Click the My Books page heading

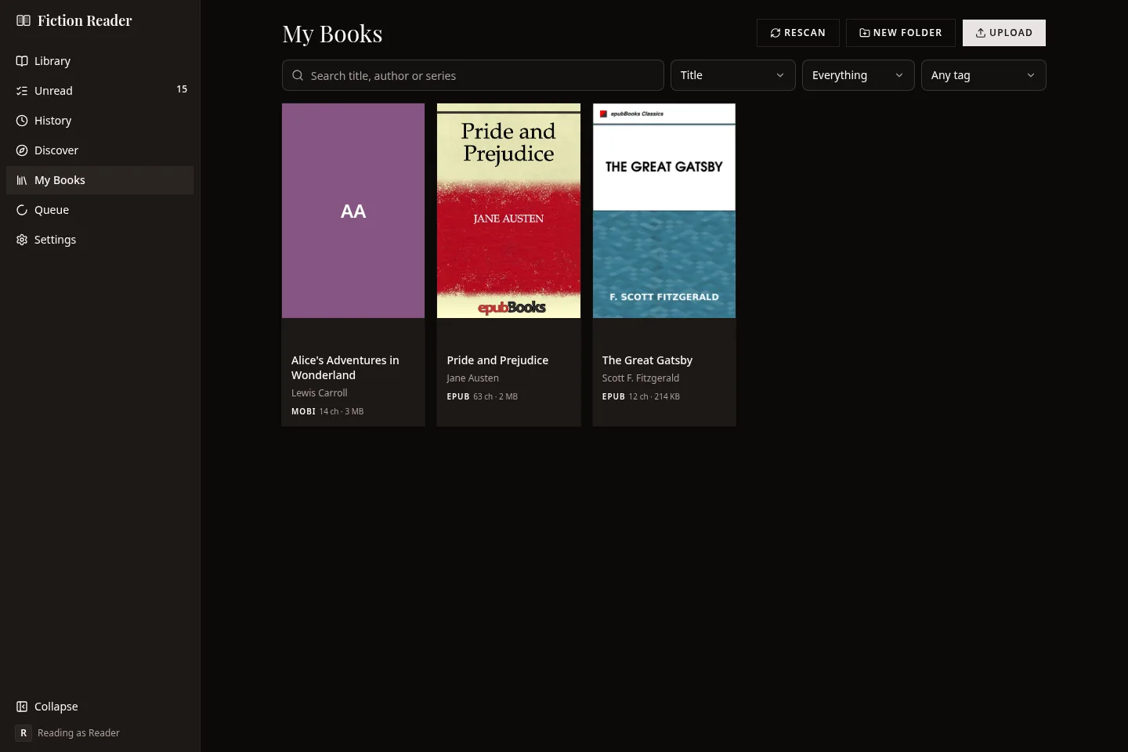[x=332, y=34]
